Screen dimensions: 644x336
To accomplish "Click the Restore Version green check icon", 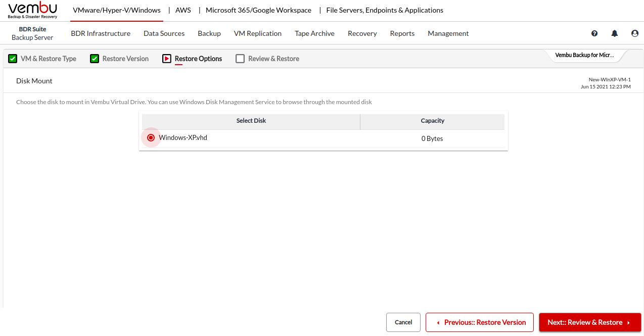I will tap(95, 59).
